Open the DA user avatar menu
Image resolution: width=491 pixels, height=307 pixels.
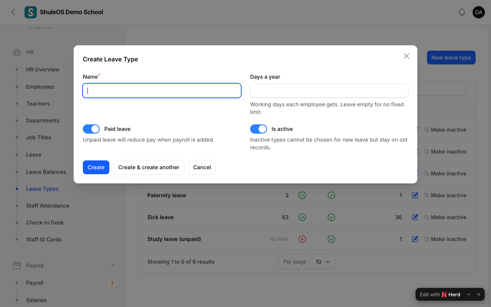point(479,12)
